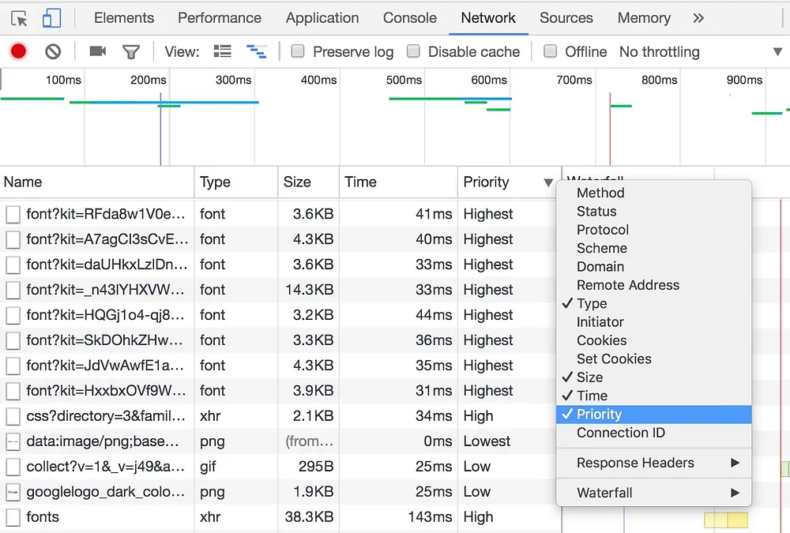Click the Name column header

(x=24, y=182)
